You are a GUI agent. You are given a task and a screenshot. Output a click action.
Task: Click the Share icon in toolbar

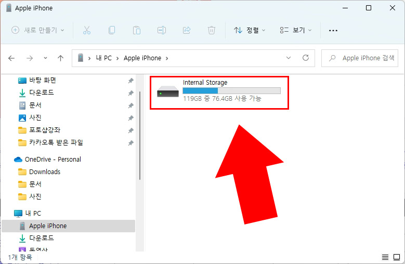pyautogui.click(x=187, y=30)
